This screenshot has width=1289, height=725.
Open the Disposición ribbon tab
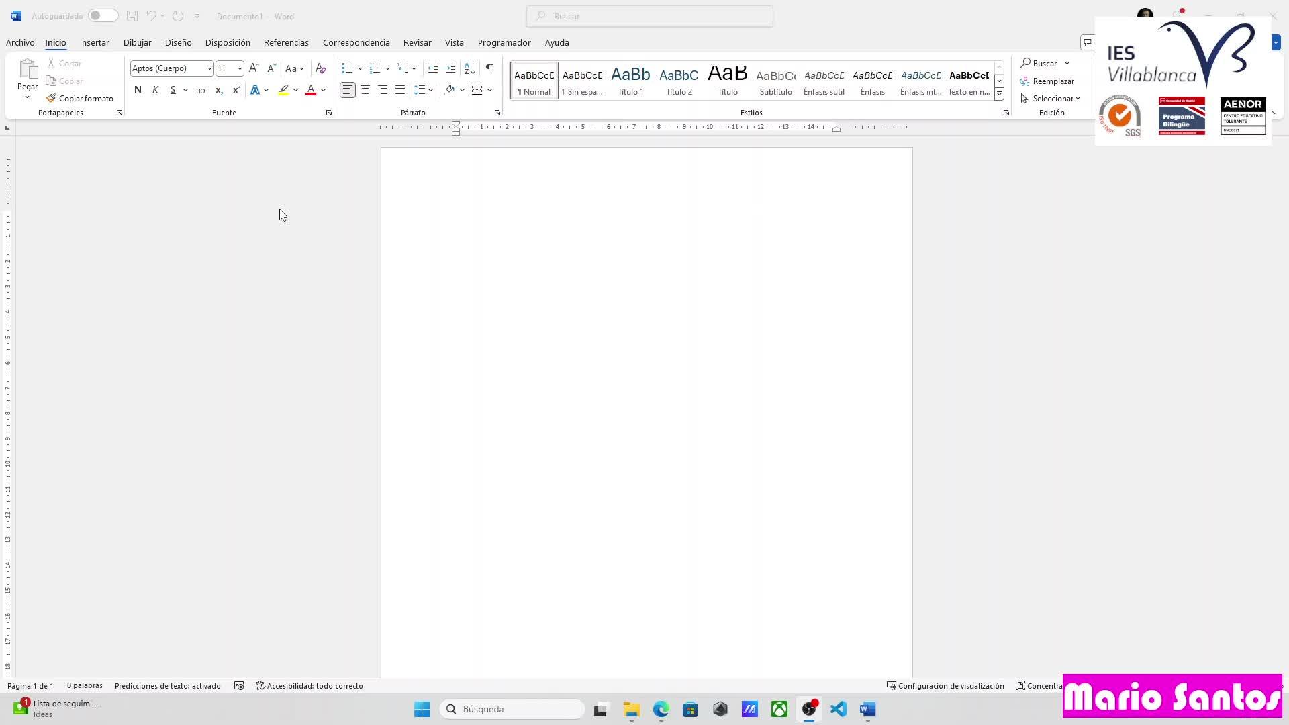tap(228, 42)
